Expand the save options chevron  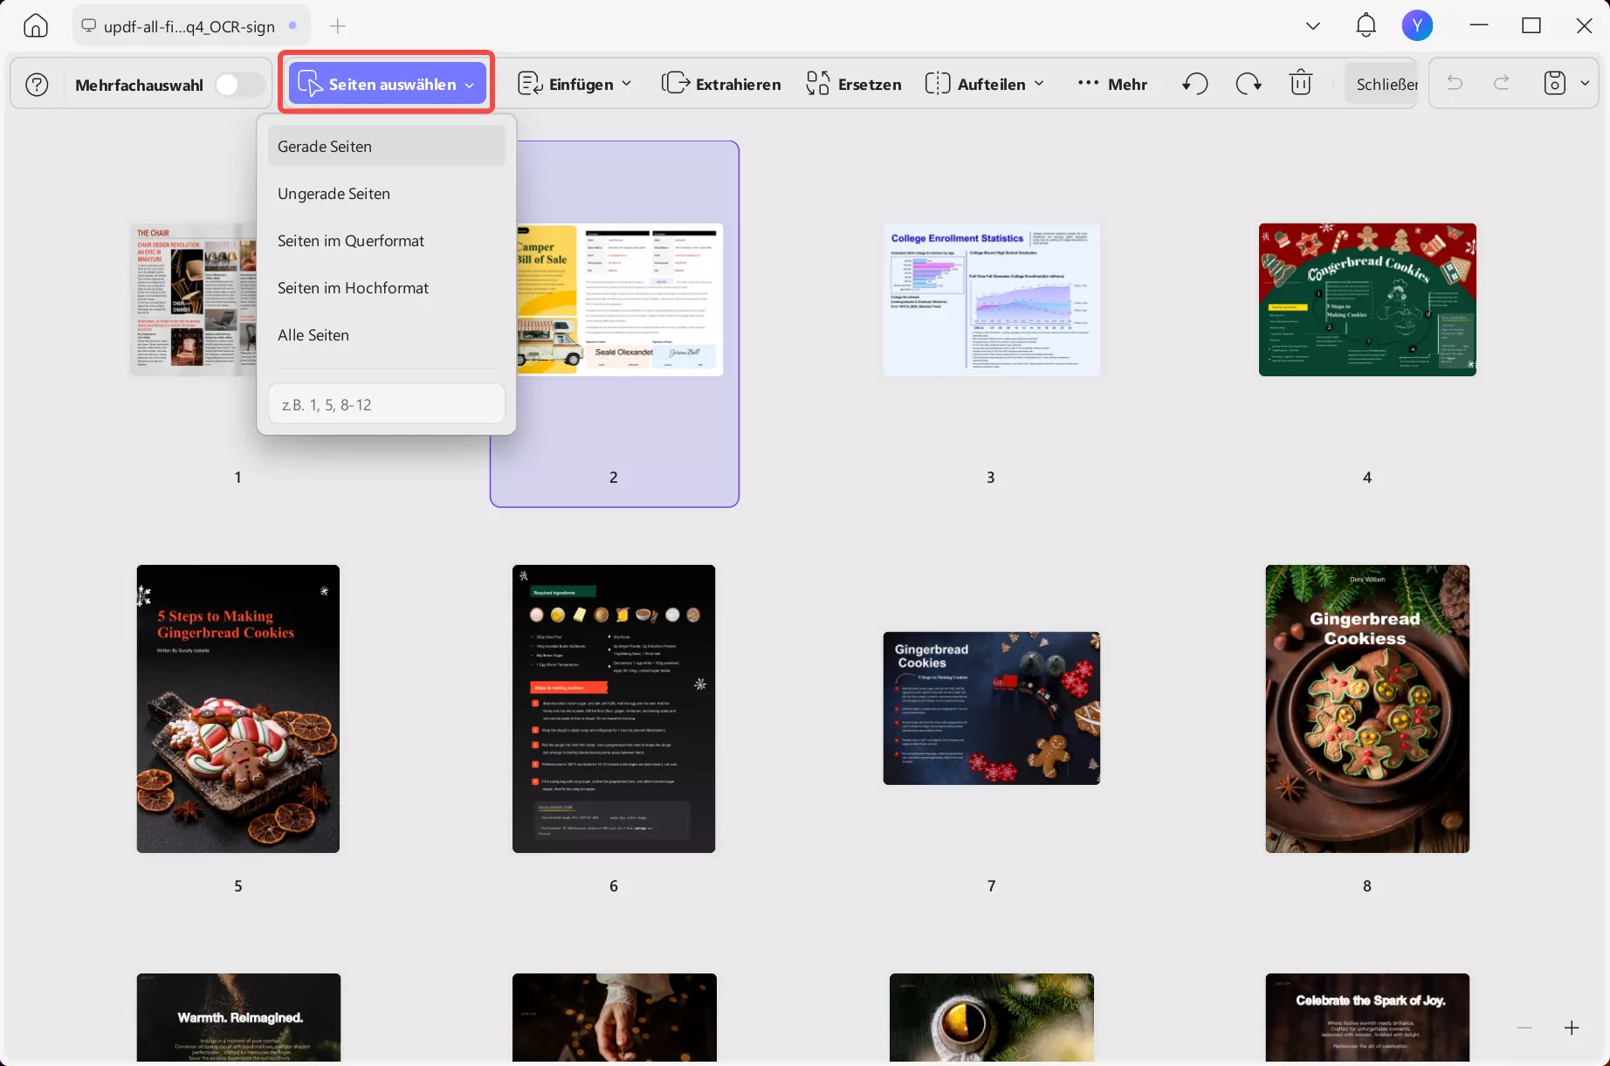[1585, 83]
